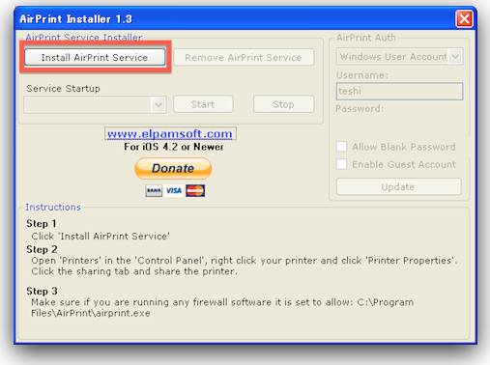Click the Start service button
Image resolution: width=490 pixels, height=365 pixels.
click(203, 104)
